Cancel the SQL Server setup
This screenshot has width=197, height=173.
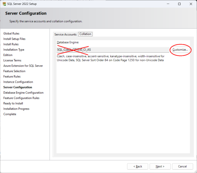click(182, 166)
